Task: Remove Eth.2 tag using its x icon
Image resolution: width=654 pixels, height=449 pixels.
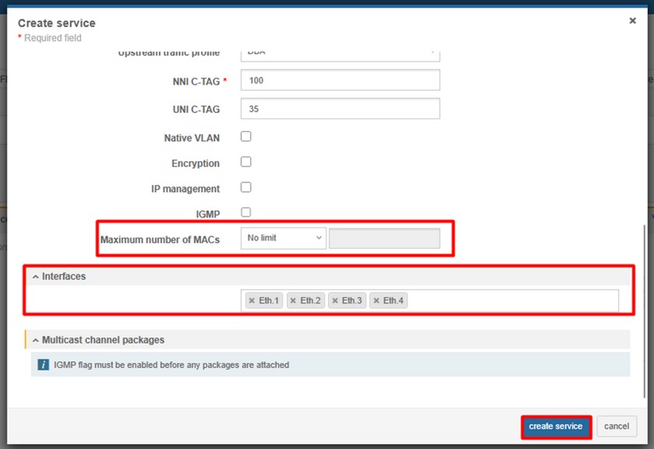Action: (293, 301)
